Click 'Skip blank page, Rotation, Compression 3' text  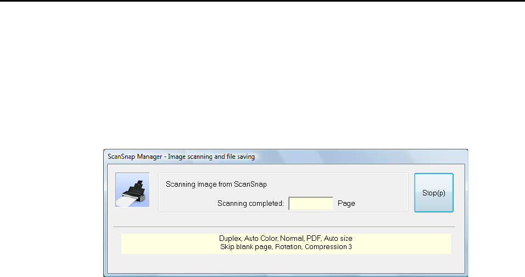[x=286, y=247]
